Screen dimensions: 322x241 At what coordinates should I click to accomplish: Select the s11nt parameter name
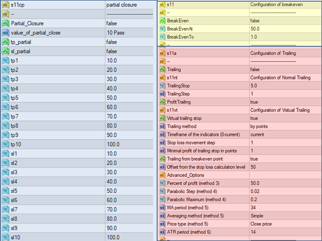(172, 78)
